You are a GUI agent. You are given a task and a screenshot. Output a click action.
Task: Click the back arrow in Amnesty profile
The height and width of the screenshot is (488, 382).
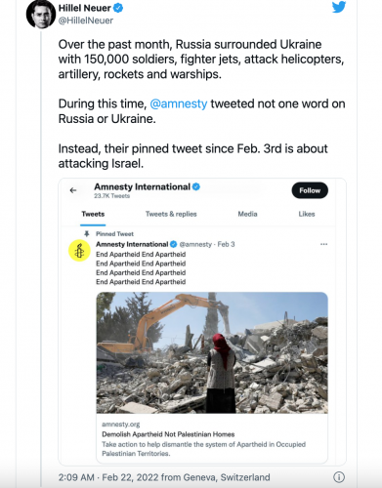coord(73,190)
